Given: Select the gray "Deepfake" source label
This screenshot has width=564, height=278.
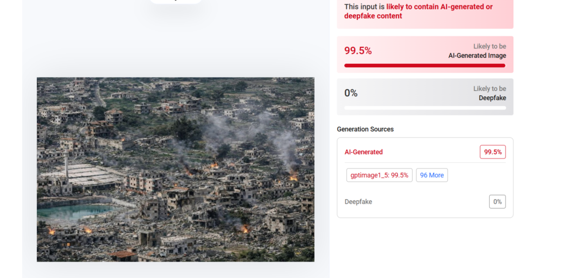Looking at the screenshot, I should 358,201.
